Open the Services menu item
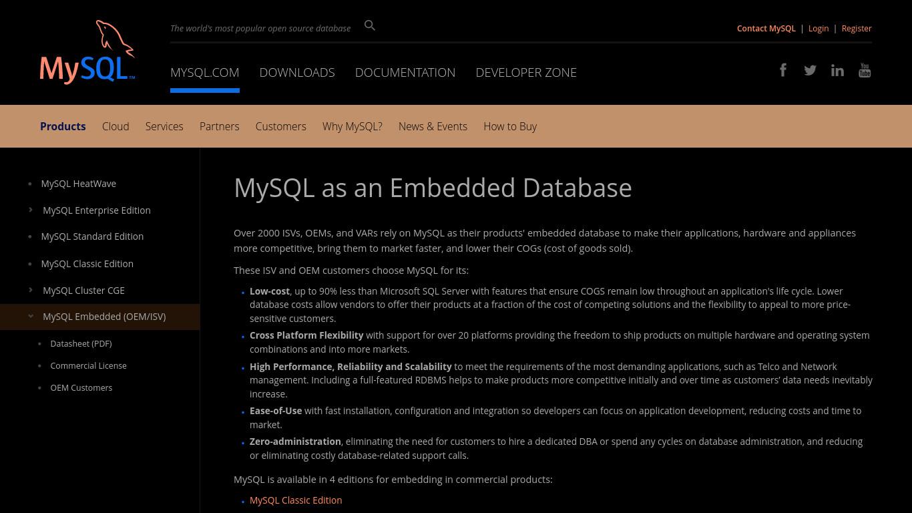 click(164, 126)
